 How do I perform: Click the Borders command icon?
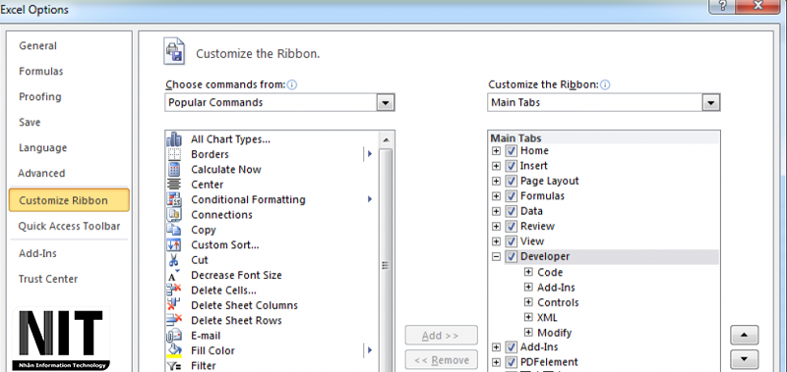click(x=174, y=154)
